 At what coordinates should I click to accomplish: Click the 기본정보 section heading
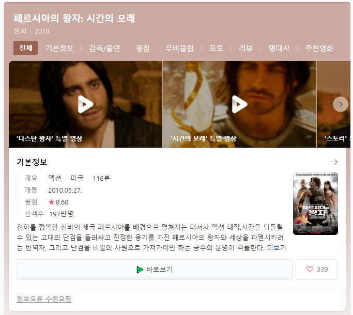(32, 162)
